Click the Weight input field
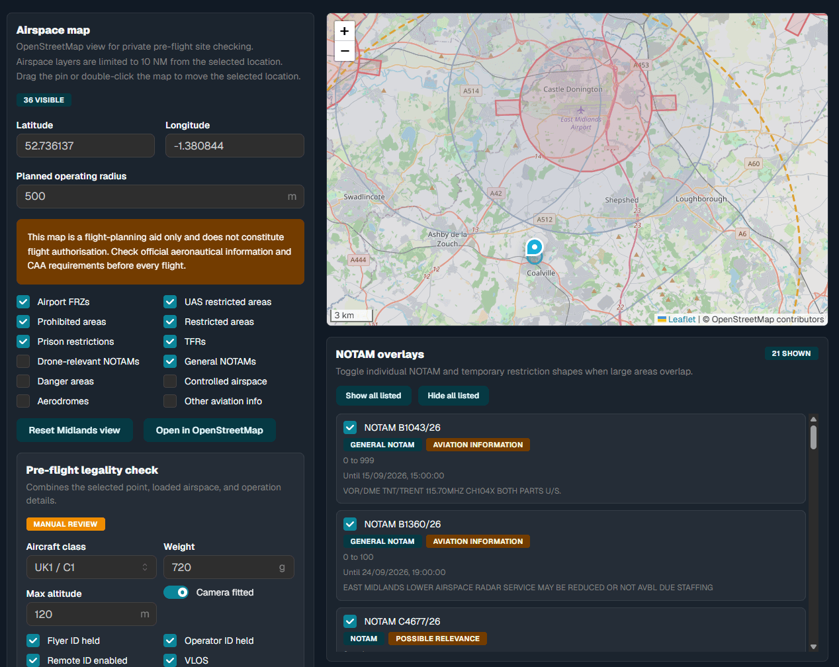Viewport: 839px width, 667px height. [229, 567]
